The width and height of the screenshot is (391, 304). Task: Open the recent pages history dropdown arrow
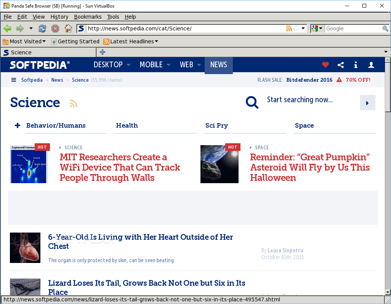click(31, 28)
